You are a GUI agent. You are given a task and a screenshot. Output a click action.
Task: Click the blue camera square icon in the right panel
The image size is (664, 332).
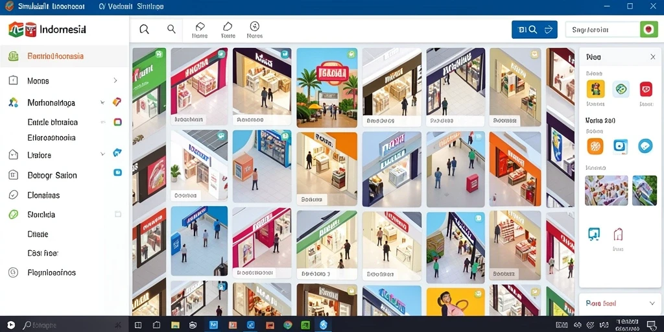pos(621,146)
